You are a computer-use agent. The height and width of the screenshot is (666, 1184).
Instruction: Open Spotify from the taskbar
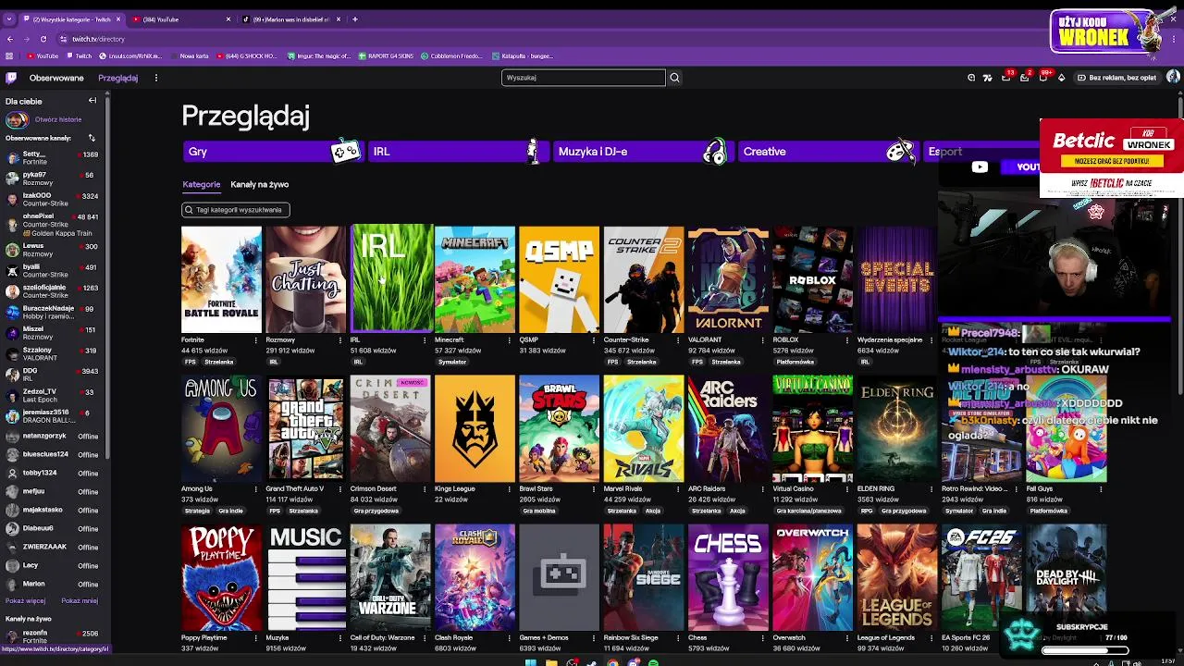click(653, 662)
